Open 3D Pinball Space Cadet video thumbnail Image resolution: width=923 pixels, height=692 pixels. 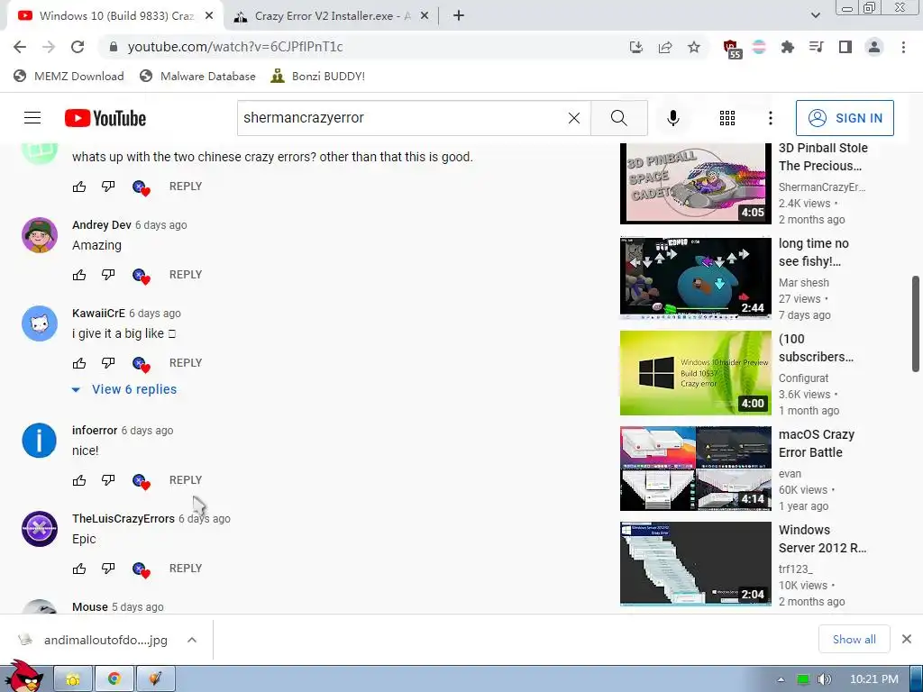(695, 183)
